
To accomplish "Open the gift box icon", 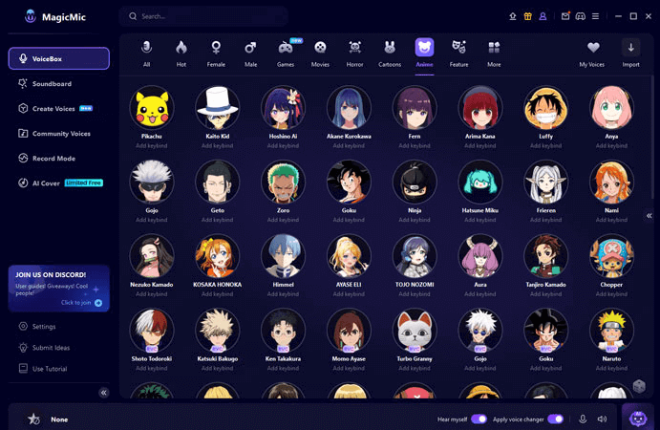I will (528, 16).
